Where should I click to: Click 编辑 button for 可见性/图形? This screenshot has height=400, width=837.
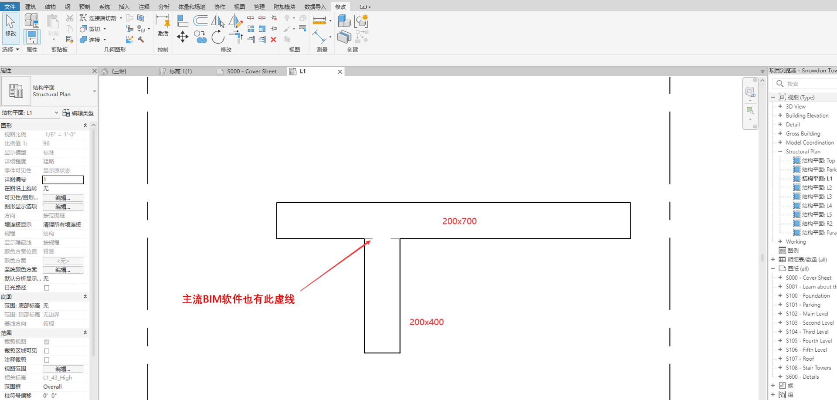pyautogui.click(x=63, y=198)
